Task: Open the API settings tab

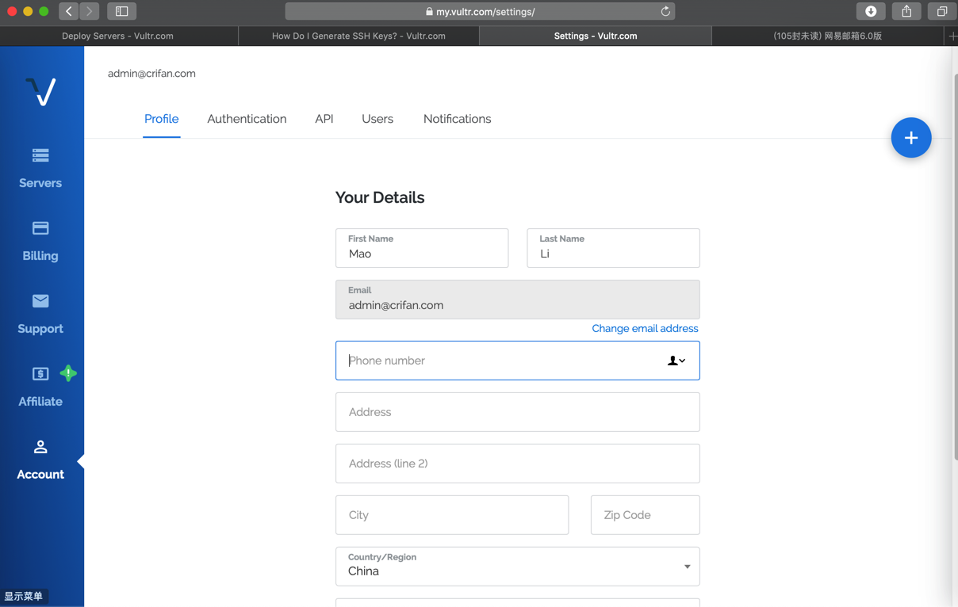Action: [x=324, y=119]
